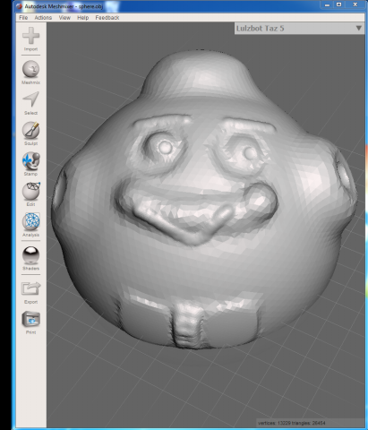Screen dimensions: 368x430
Task: Click the Import plus icon
Action: pyautogui.click(x=30, y=36)
